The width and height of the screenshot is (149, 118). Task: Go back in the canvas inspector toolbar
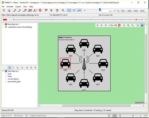pyautogui.click(x=97, y=25)
